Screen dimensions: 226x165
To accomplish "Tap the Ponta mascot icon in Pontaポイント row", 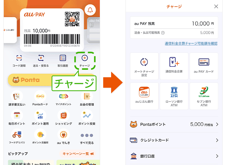I will 133,124.
